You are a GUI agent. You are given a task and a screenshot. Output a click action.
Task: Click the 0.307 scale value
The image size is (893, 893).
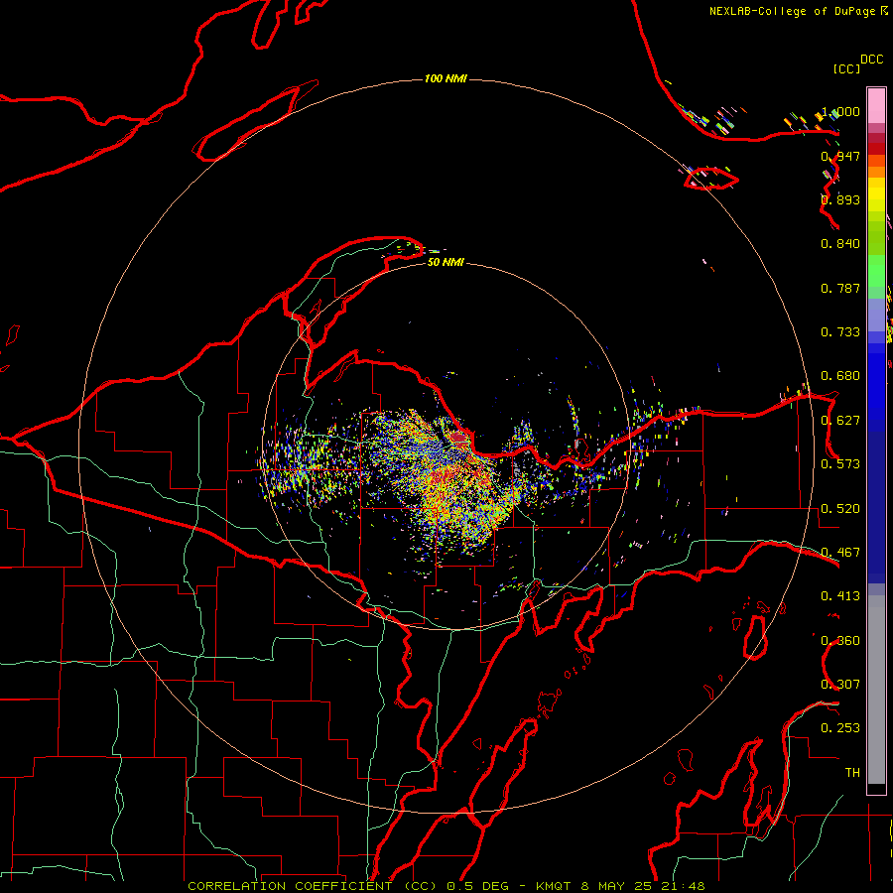pyautogui.click(x=840, y=685)
